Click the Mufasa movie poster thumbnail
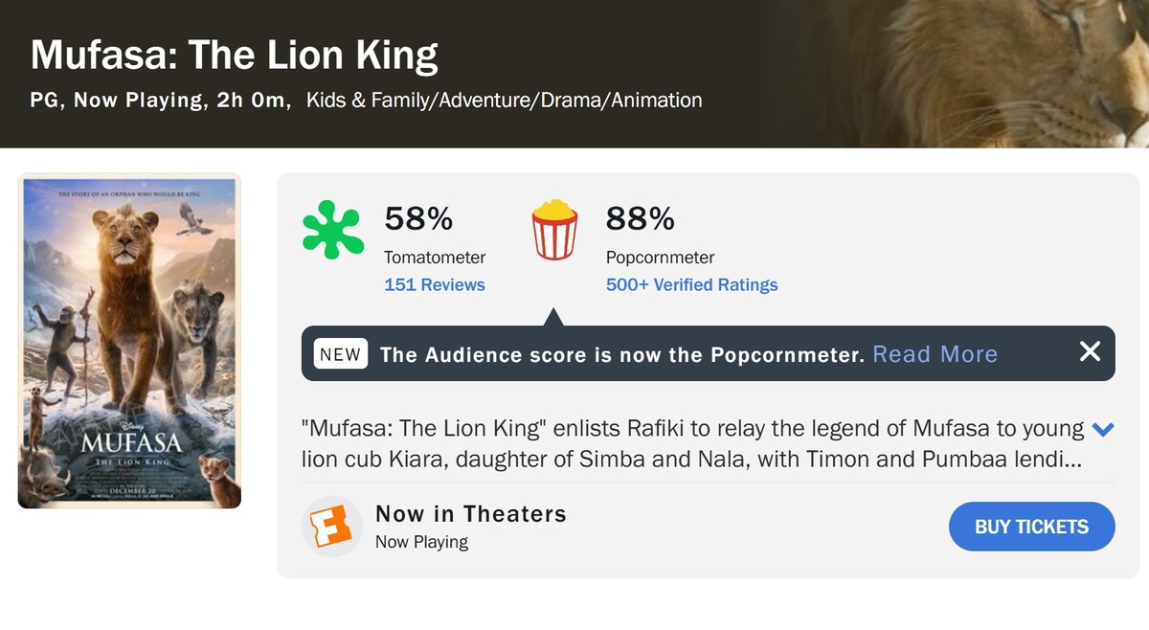The image size is (1149, 630). (129, 341)
